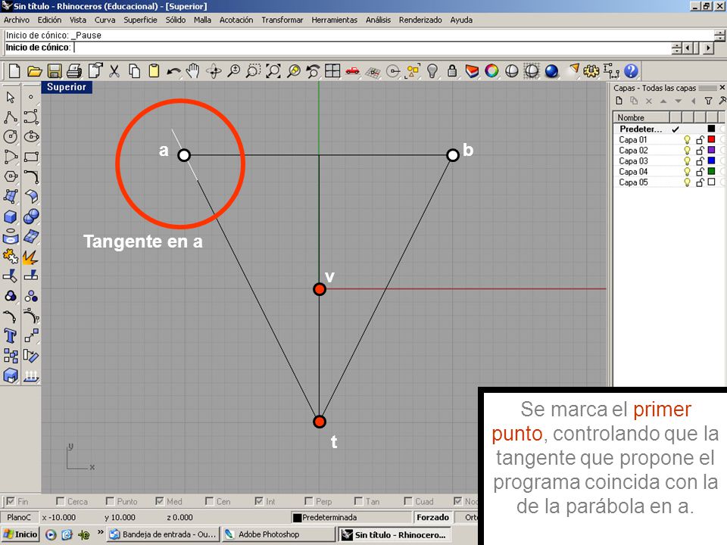Open help with the question mark icon
The image size is (727, 545).
coord(631,71)
